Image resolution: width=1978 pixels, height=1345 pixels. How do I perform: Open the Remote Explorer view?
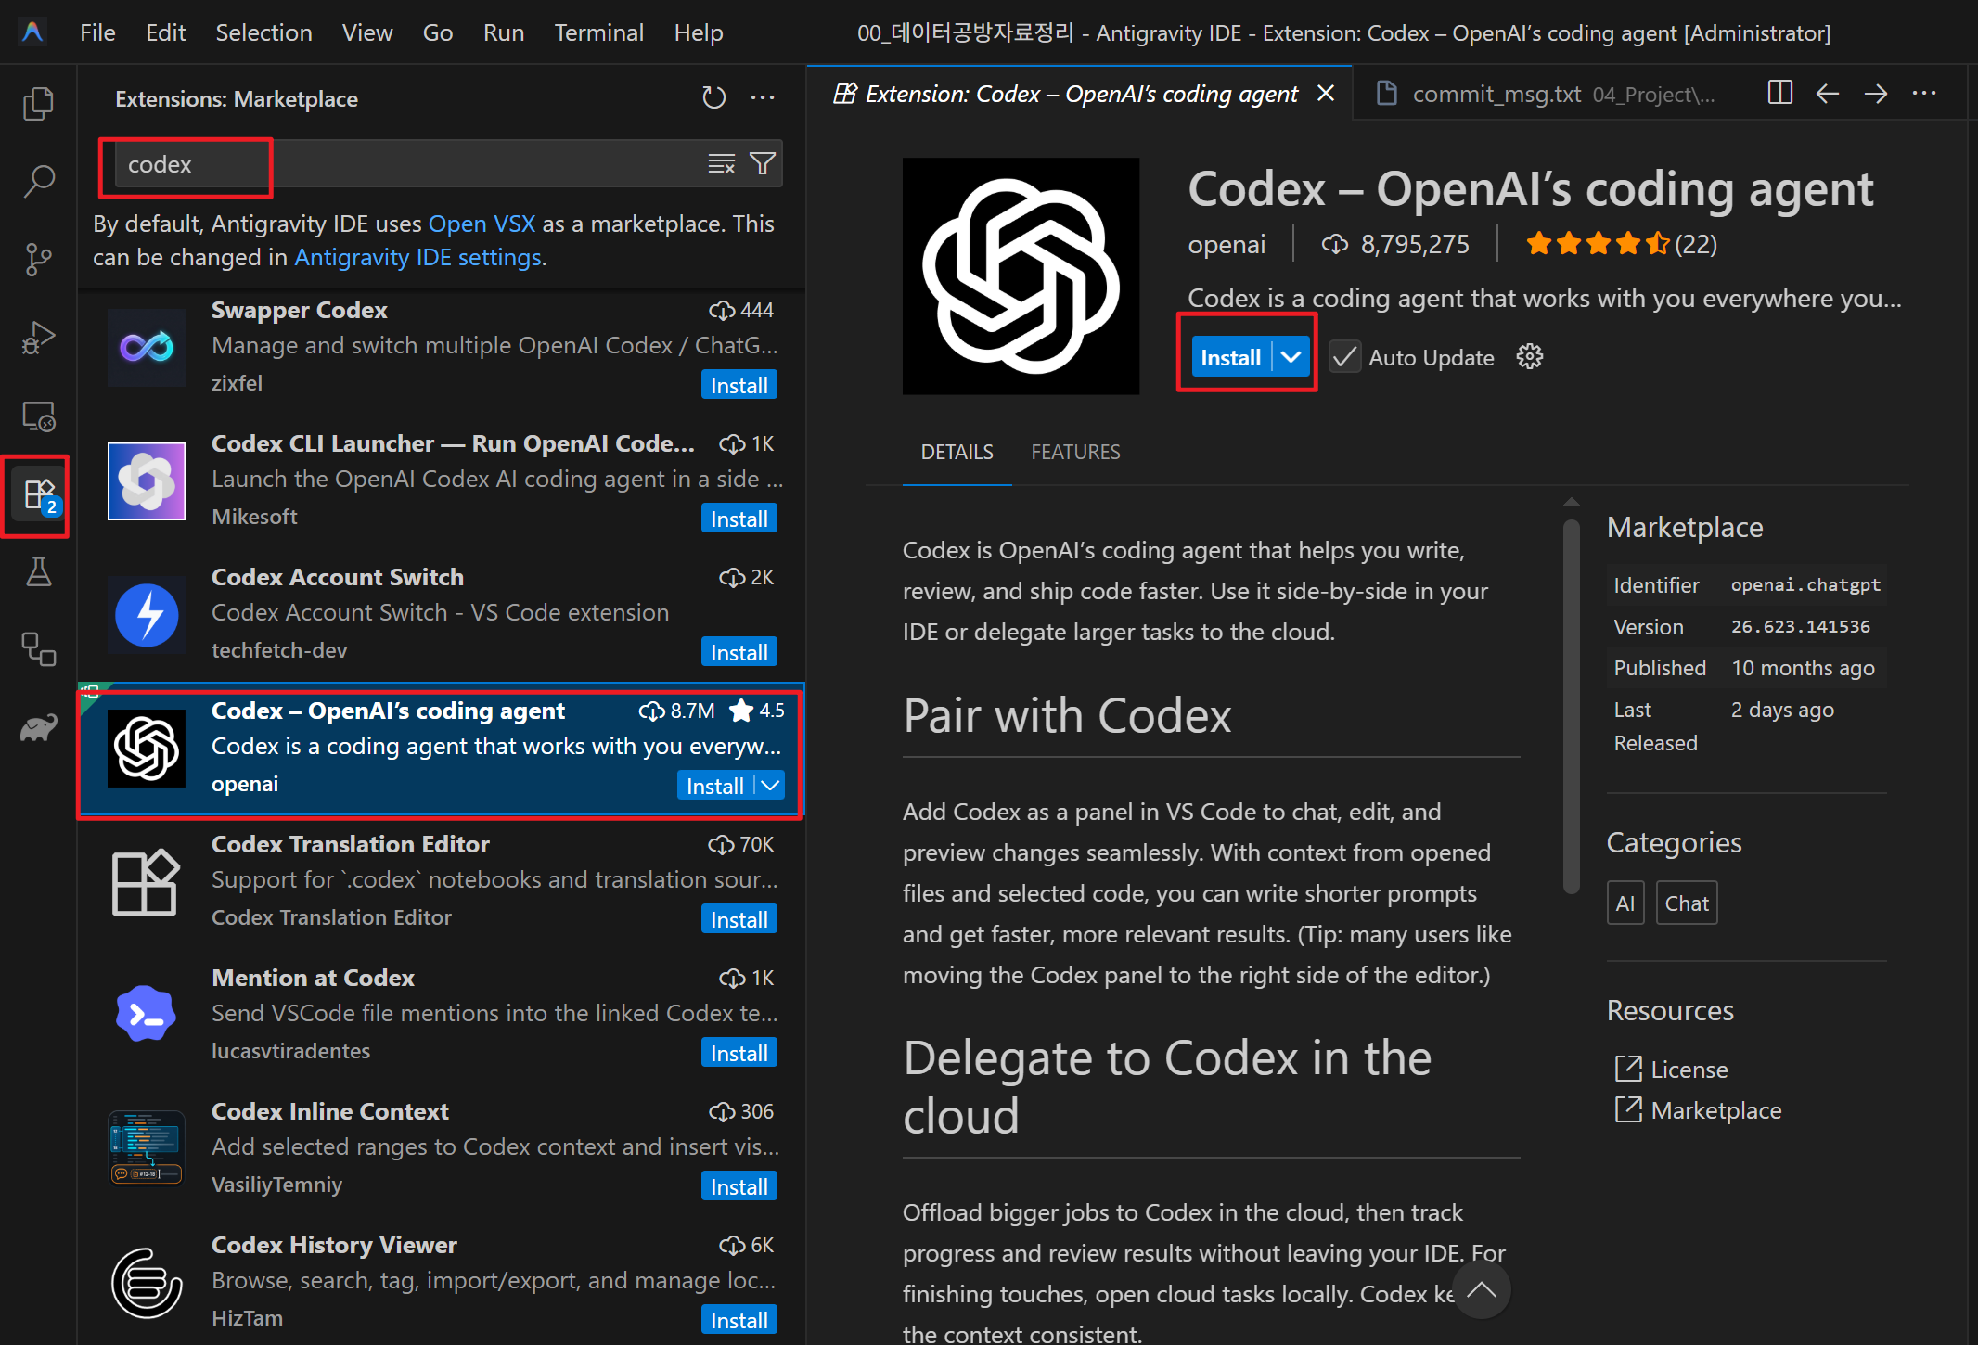[38, 416]
